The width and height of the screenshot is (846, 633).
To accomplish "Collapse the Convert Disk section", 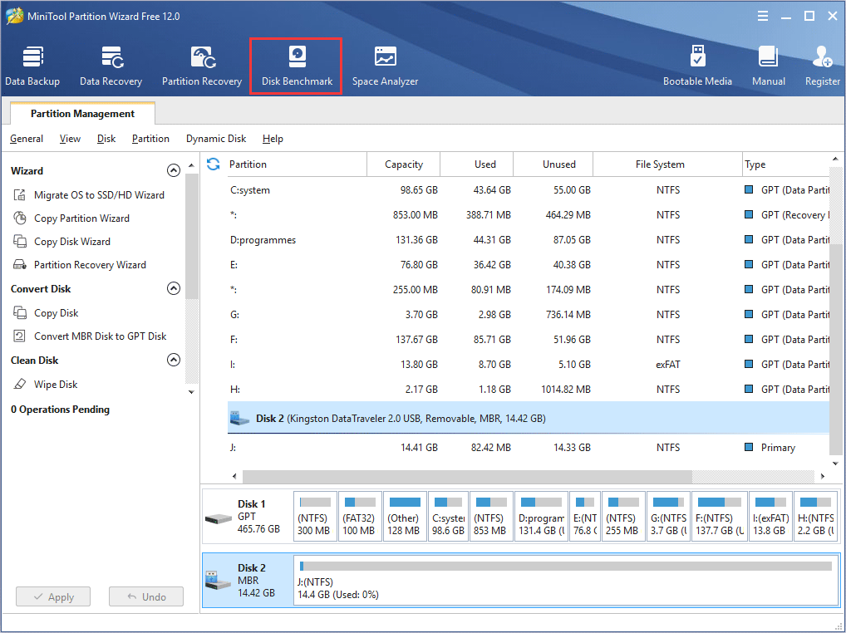I will (x=173, y=288).
